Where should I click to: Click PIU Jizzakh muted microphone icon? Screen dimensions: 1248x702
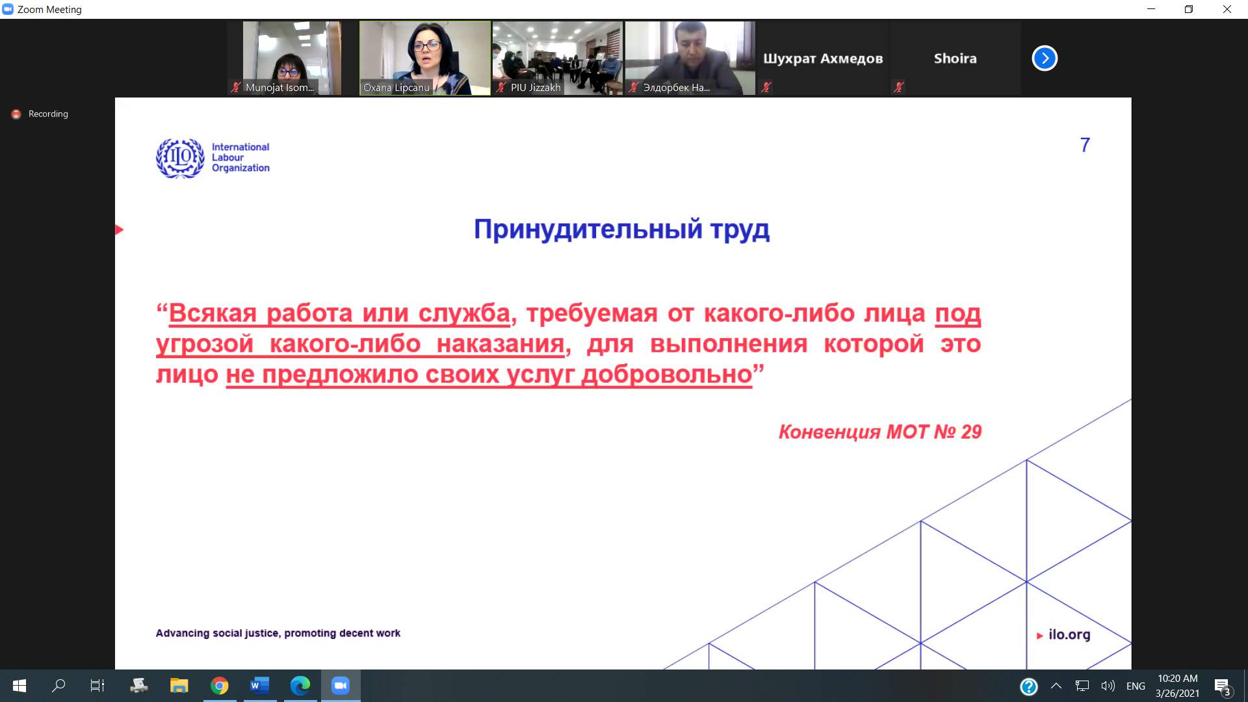(x=500, y=87)
